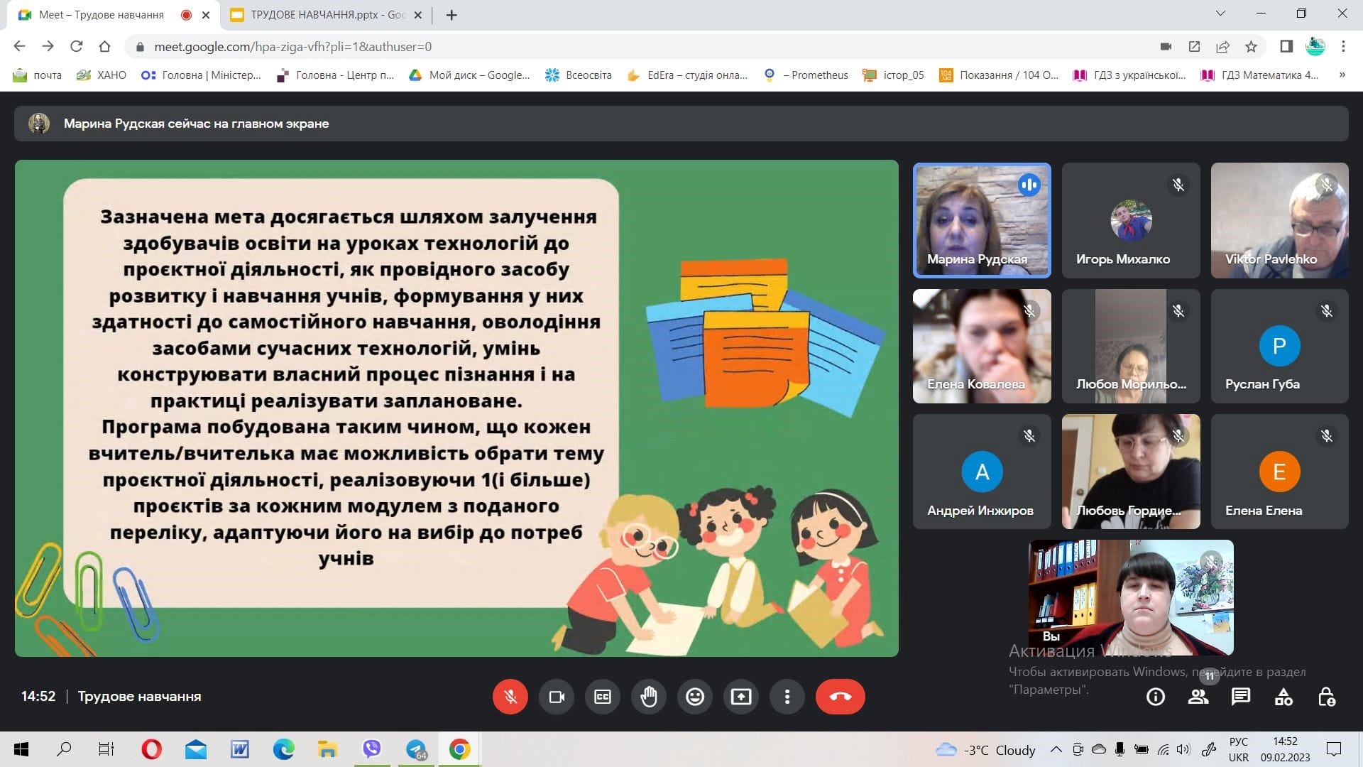This screenshot has height=767, width=1363.
Task: Go forward in browser history
Action: pos(48,46)
